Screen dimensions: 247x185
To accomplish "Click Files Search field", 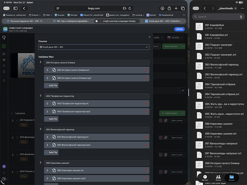I will tap(218, 17).
